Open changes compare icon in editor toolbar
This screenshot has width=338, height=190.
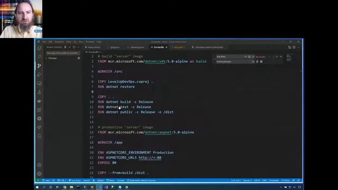(x=289, y=47)
